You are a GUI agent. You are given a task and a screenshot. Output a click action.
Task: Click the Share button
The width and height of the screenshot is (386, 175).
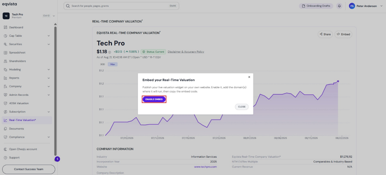[325, 35]
